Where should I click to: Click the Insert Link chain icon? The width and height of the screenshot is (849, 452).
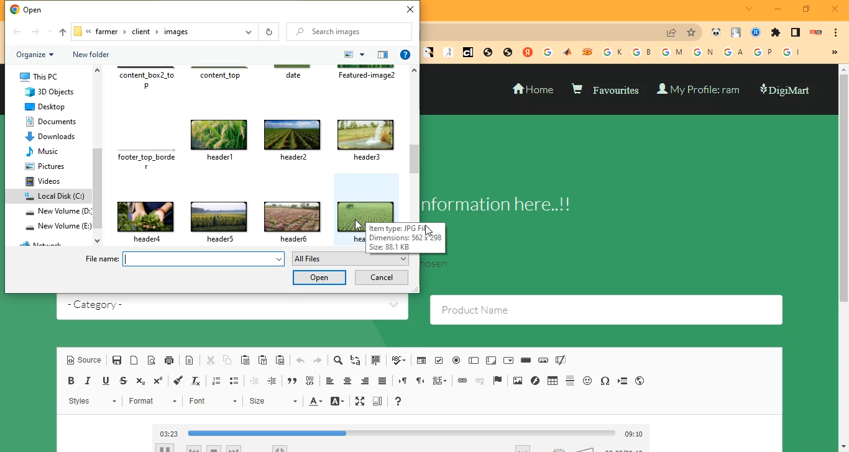[462, 381]
